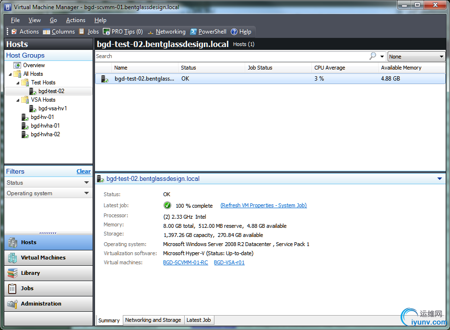This screenshot has height=330, width=450.
Task: Click the VSA Hosts folder icon
Action: click(25, 100)
